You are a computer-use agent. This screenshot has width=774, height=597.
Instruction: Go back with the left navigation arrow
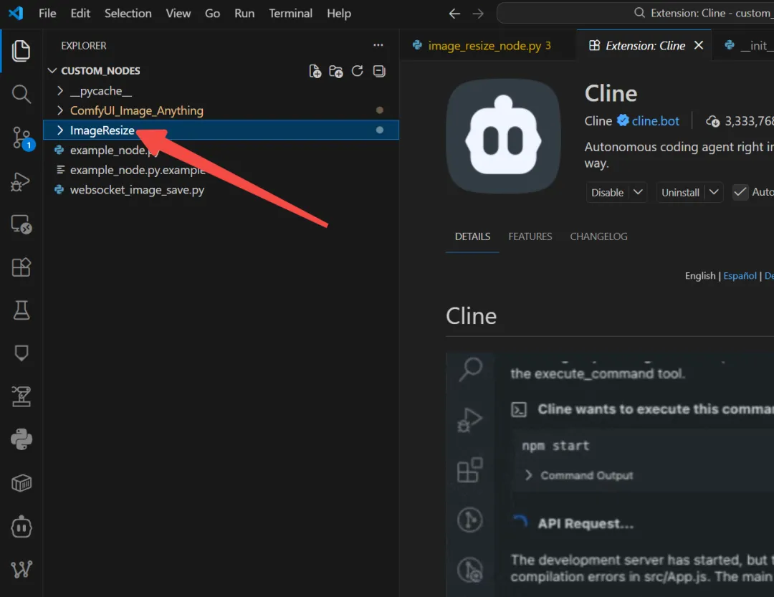tap(454, 14)
